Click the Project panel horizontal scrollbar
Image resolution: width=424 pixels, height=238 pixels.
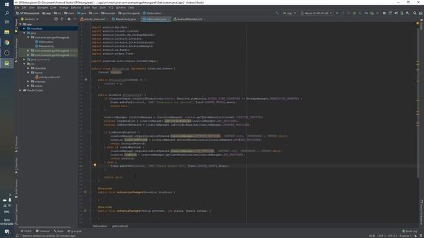[x=44, y=227]
